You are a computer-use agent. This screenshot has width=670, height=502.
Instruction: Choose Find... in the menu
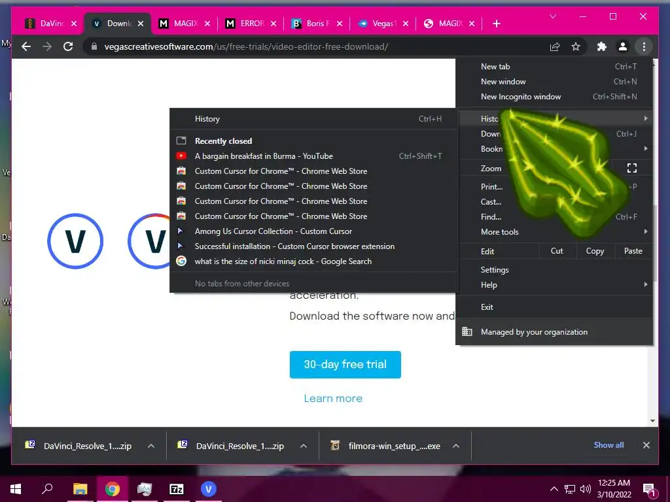(x=555, y=217)
